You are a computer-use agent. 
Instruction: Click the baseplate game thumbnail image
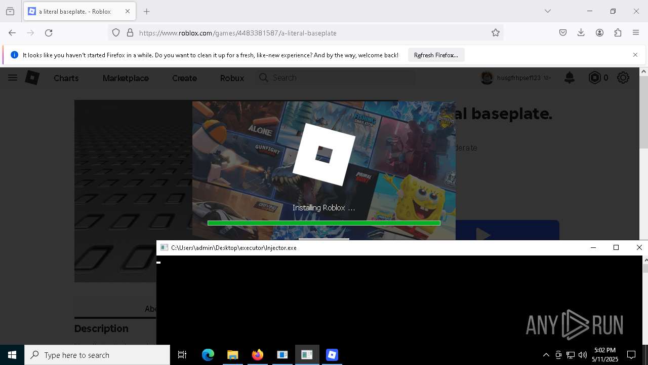click(133, 191)
